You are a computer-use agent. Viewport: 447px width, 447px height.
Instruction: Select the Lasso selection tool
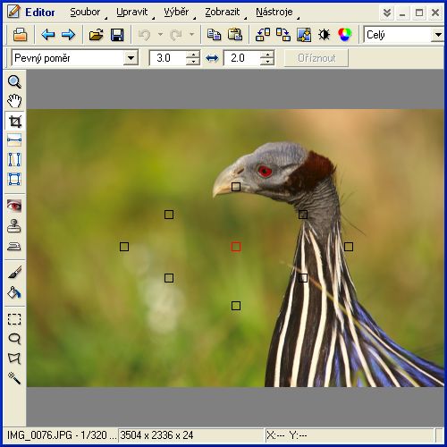click(14, 339)
